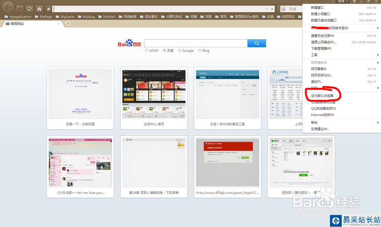Image resolution: width=381 pixels, height=227 pixels.
Task: Close the 常用网站 tab
Action: [x=59, y=24]
